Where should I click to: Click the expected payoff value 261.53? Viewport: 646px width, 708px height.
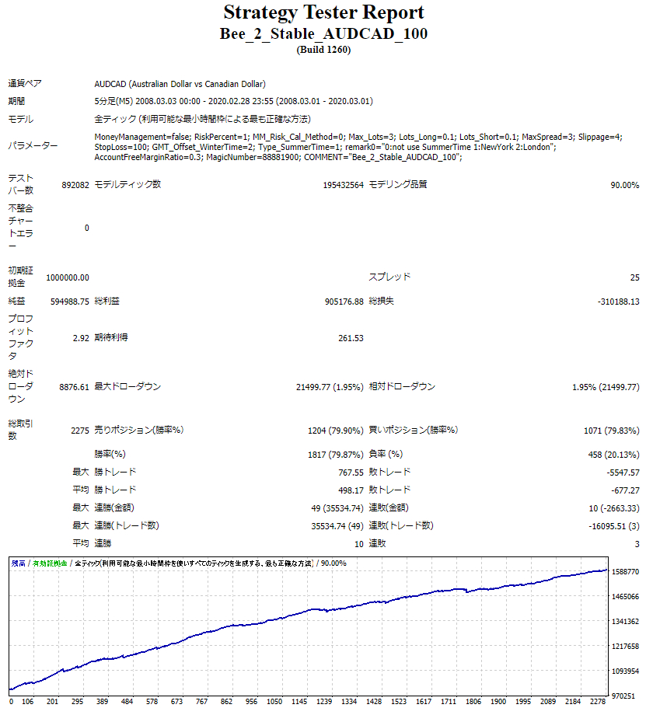tap(351, 338)
